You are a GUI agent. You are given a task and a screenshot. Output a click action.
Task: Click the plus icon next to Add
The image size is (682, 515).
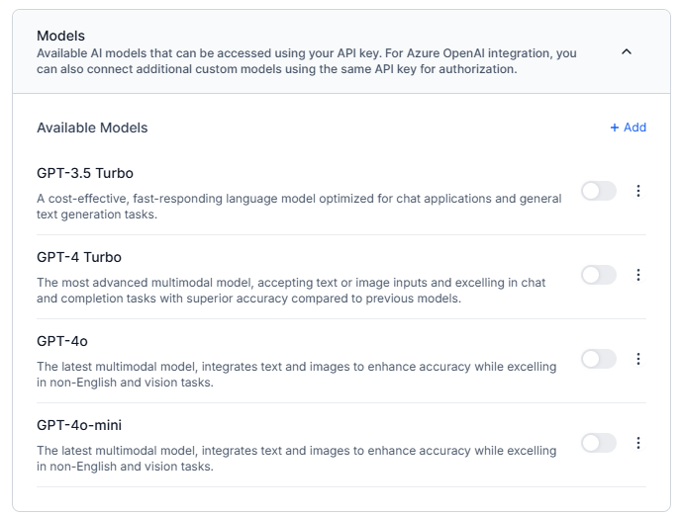[615, 128]
